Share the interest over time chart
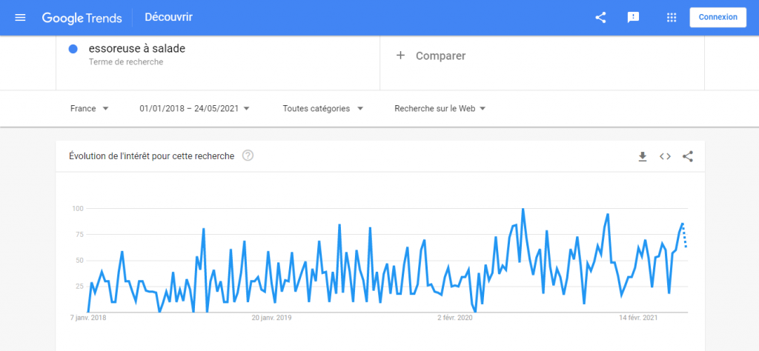 [x=688, y=156]
